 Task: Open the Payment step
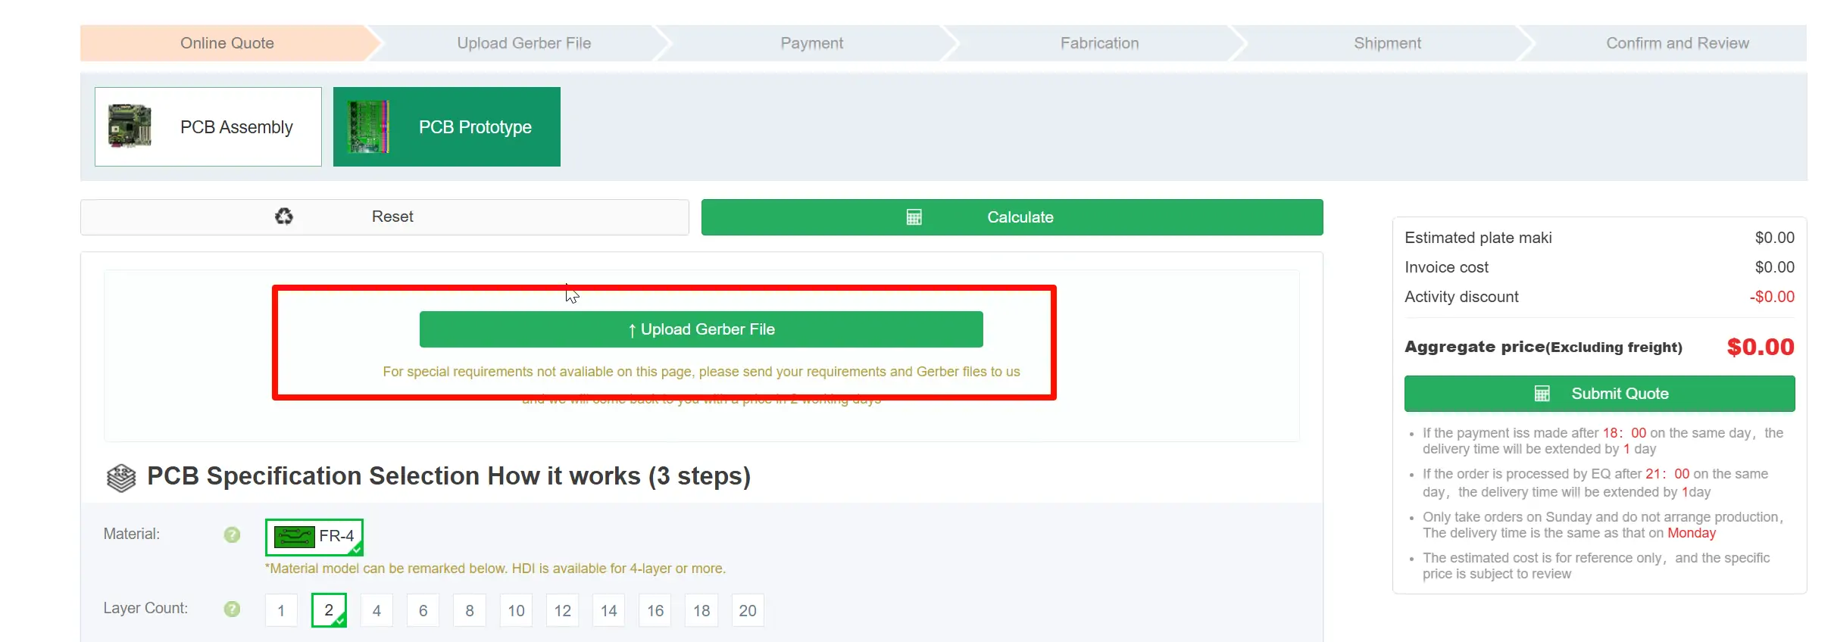[x=811, y=43]
